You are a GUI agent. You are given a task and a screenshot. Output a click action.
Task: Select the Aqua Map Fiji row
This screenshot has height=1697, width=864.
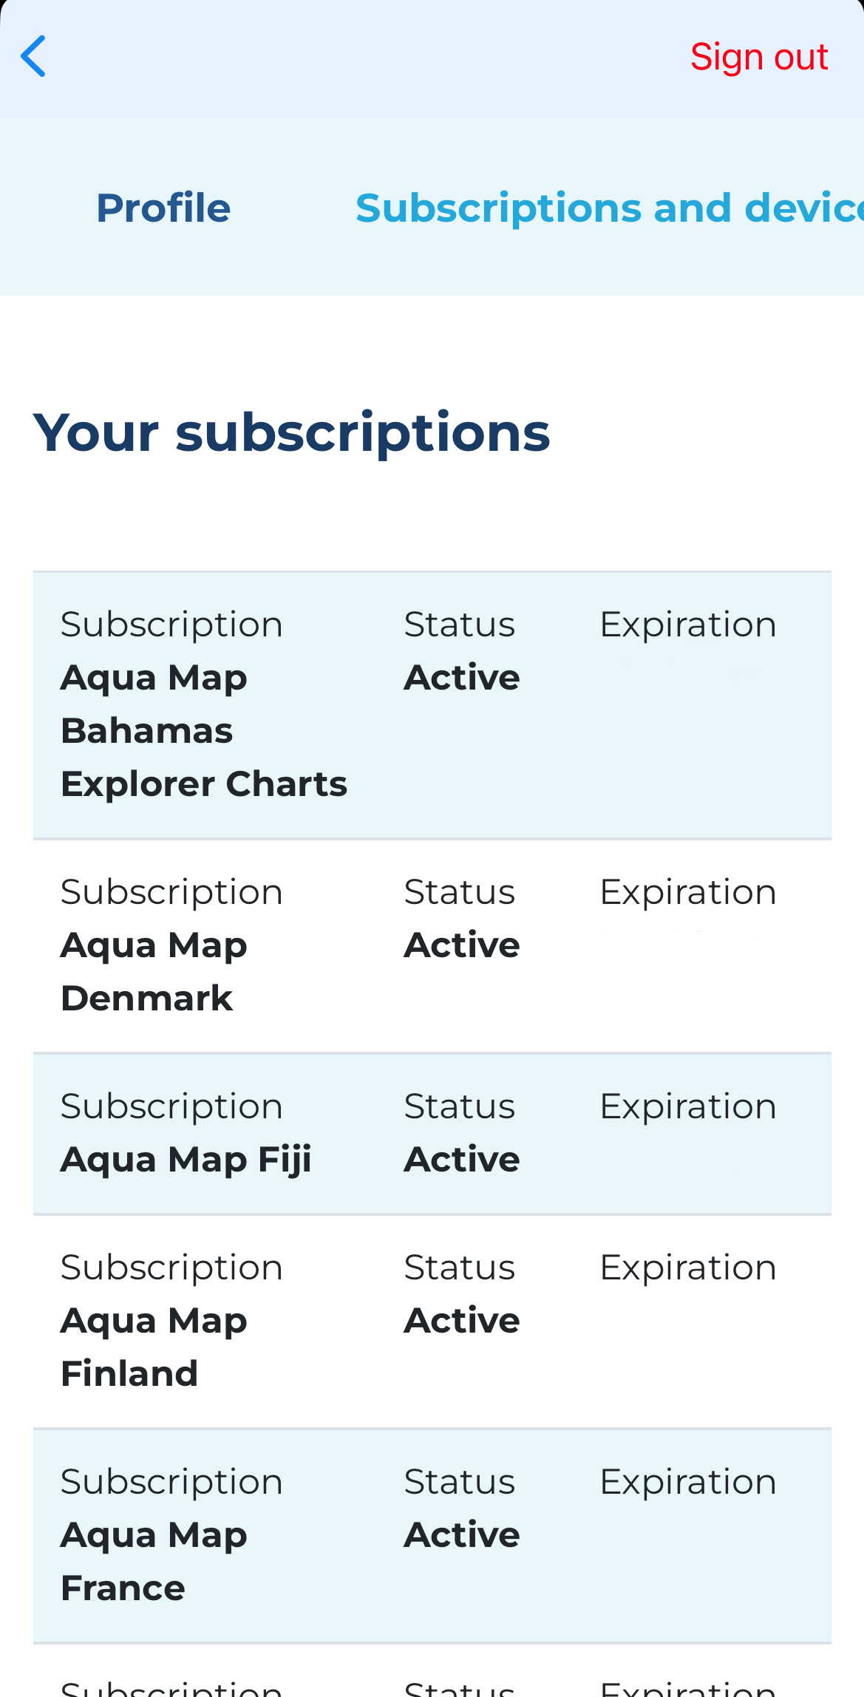432,1134
